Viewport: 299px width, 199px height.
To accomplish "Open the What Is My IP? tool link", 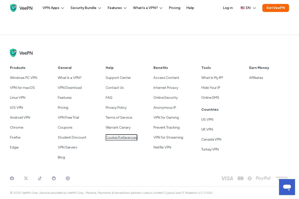I will pos(212,78).
